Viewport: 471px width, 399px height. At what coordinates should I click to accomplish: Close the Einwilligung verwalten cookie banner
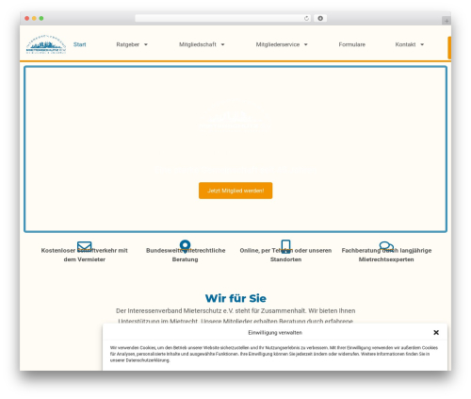point(436,332)
